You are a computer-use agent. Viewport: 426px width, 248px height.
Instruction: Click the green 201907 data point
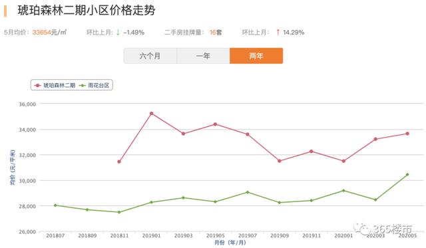248,192
